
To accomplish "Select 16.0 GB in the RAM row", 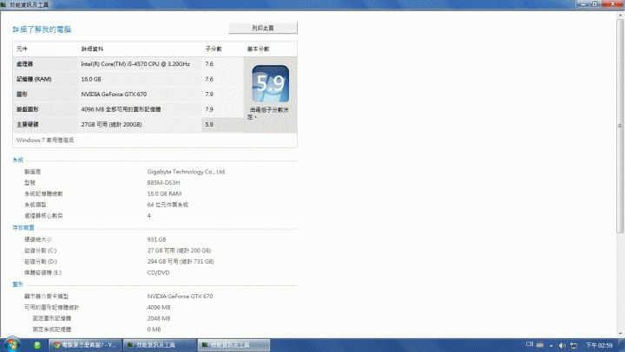I will (x=91, y=79).
